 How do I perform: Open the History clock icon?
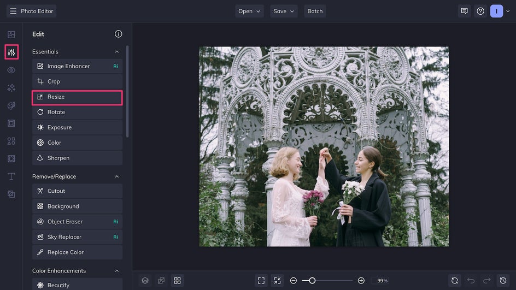tap(503, 280)
